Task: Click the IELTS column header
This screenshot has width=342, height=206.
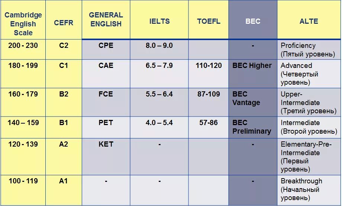Action: click(159, 21)
